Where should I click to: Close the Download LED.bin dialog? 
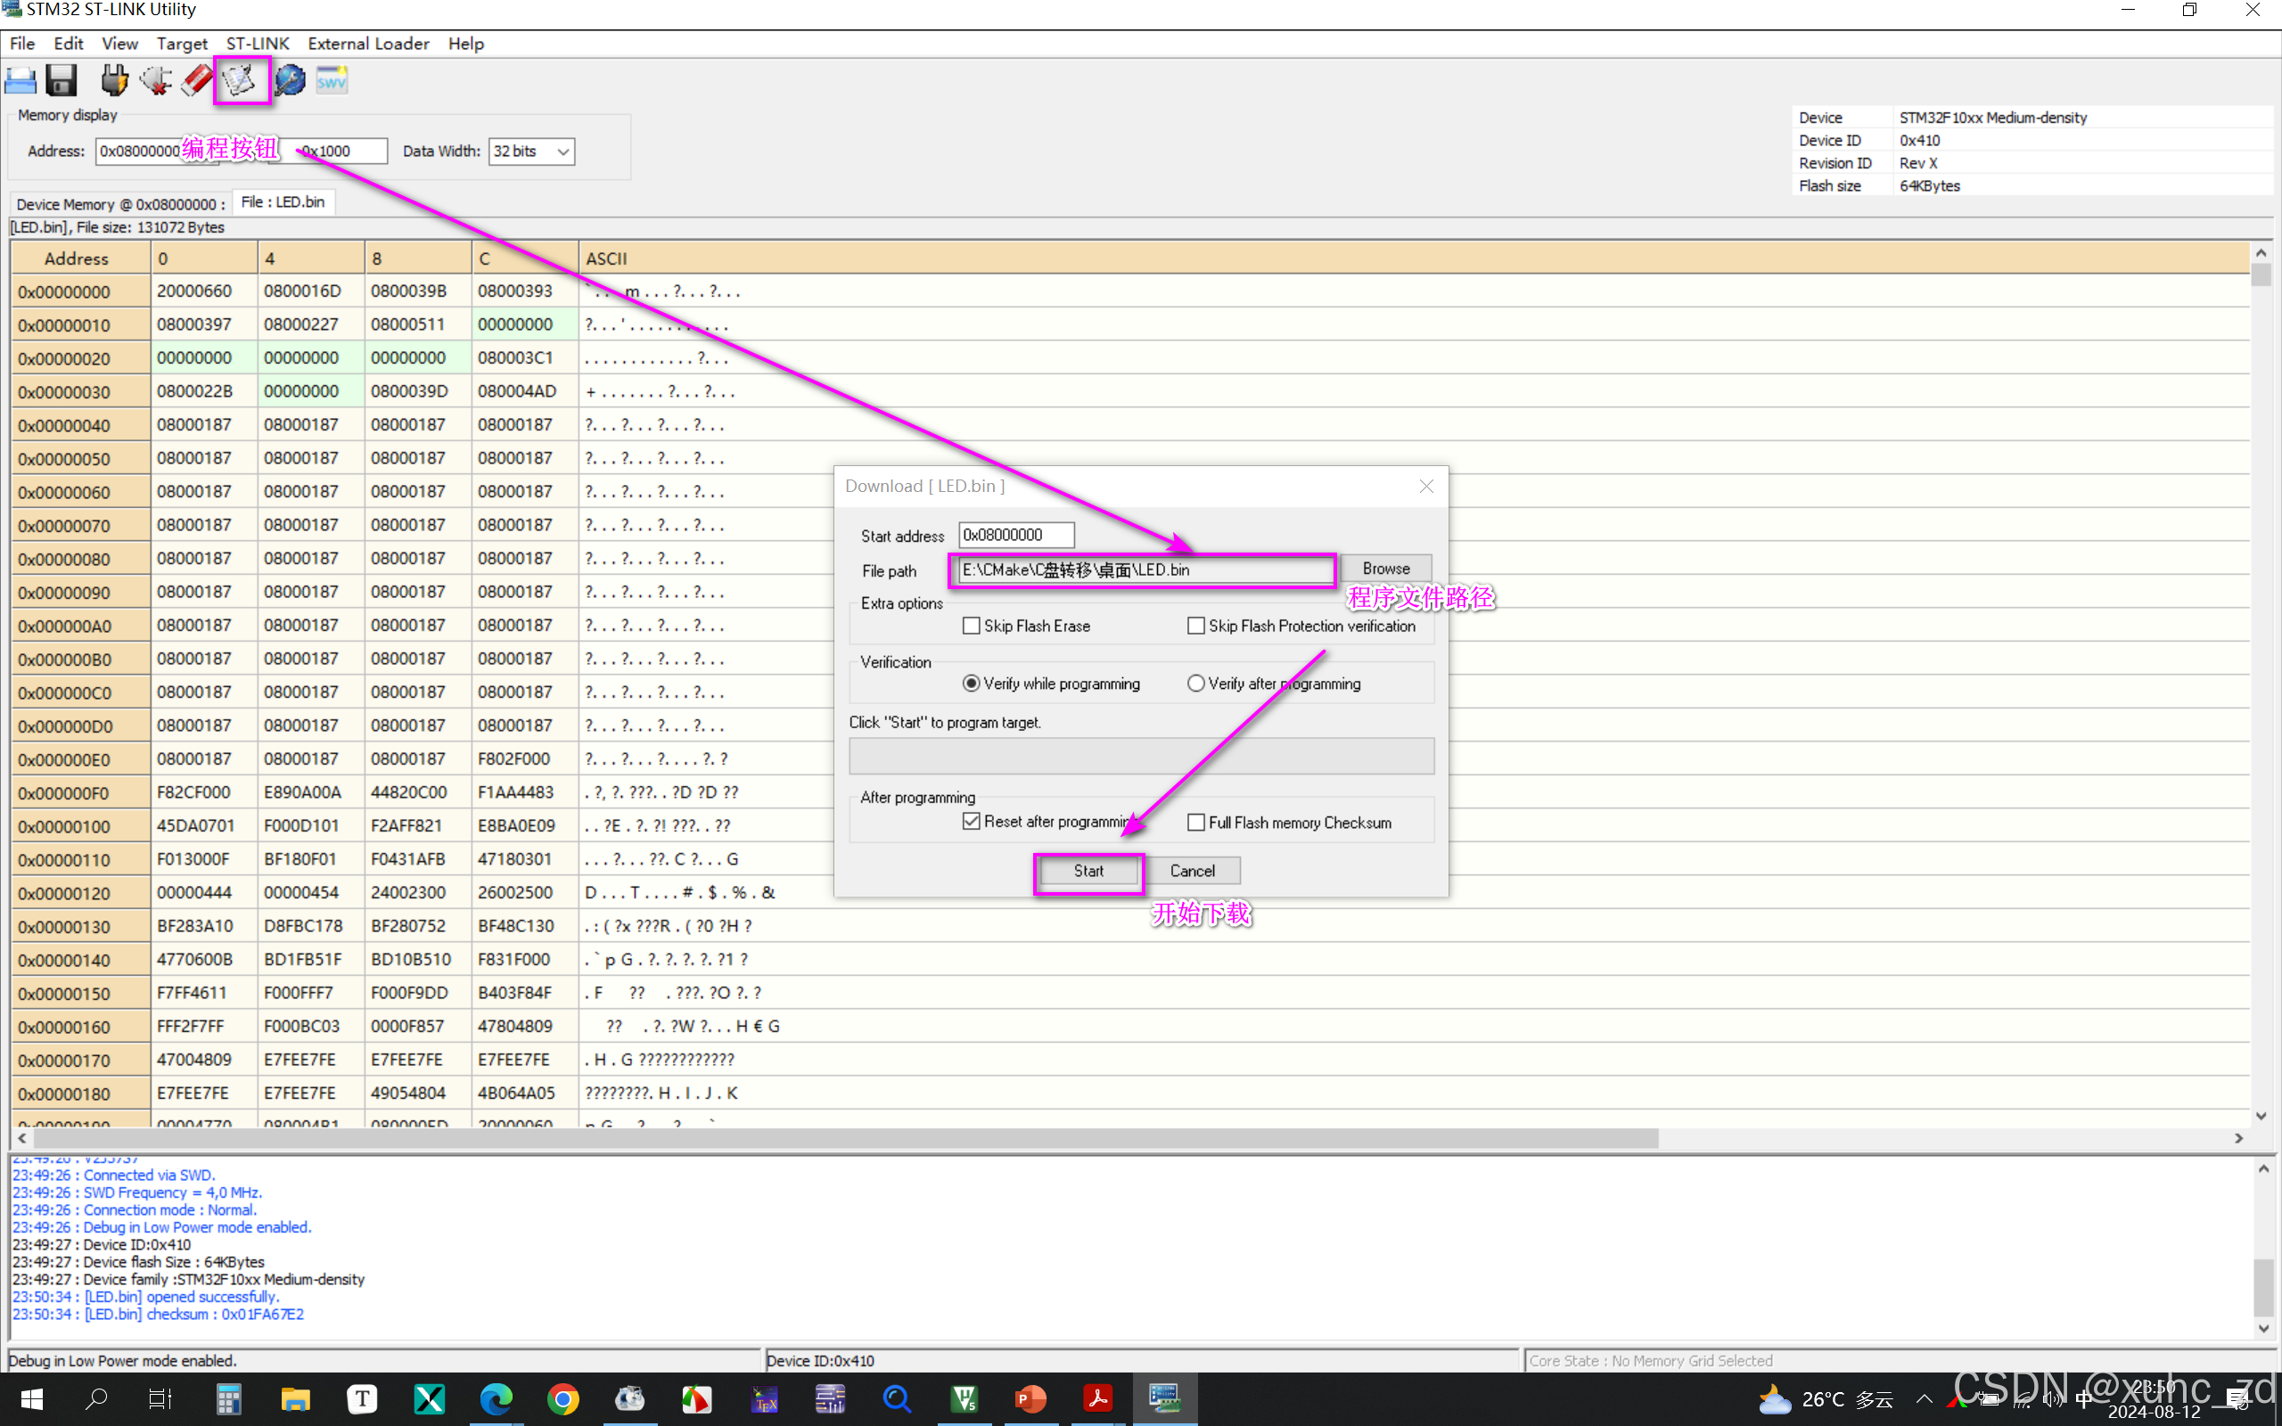pos(1425,487)
